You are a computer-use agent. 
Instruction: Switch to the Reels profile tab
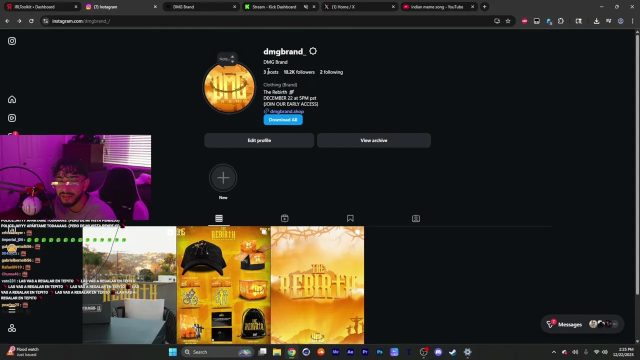(284, 218)
